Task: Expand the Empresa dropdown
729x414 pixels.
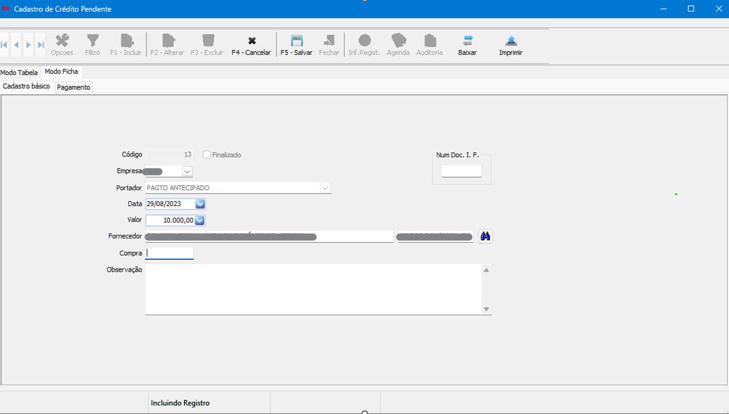Action: point(187,171)
